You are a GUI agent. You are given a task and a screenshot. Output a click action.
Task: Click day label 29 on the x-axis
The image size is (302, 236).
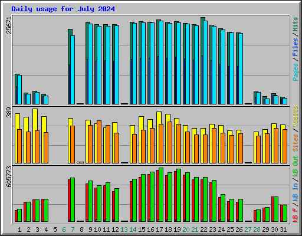pos(265,230)
